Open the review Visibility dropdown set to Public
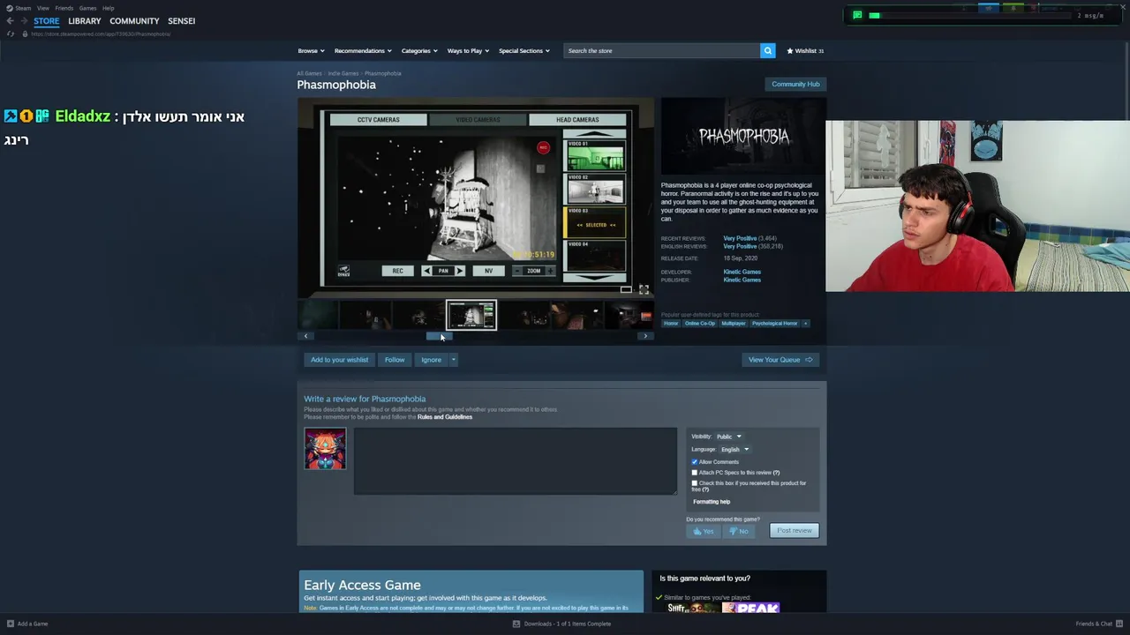This screenshot has width=1130, height=635. pyautogui.click(x=728, y=437)
